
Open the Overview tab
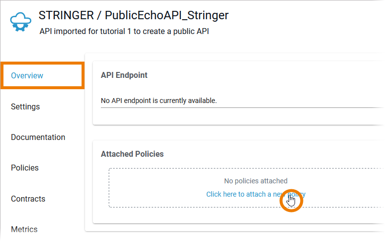pyautogui.click(x=27, y=76)
